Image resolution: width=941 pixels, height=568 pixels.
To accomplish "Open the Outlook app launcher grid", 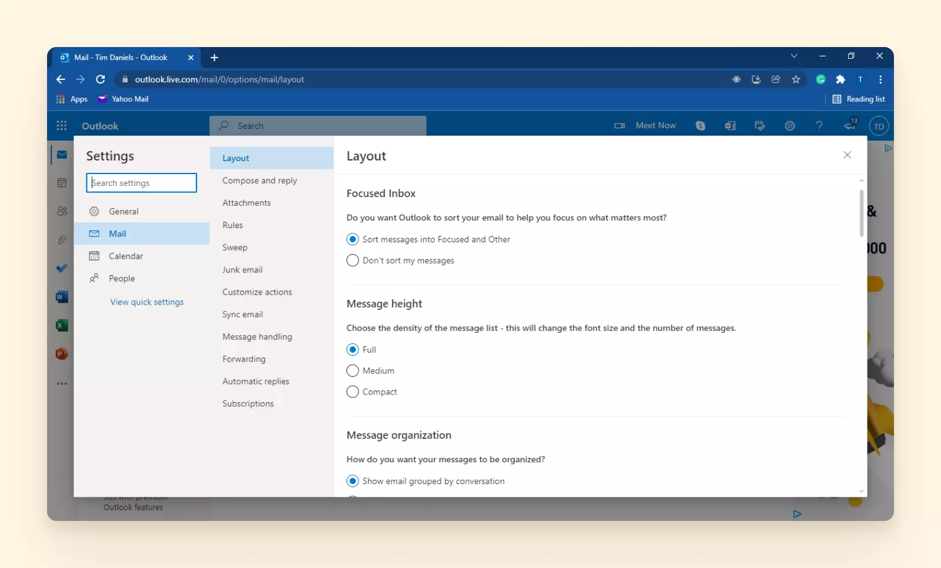I will click(62, 126).
